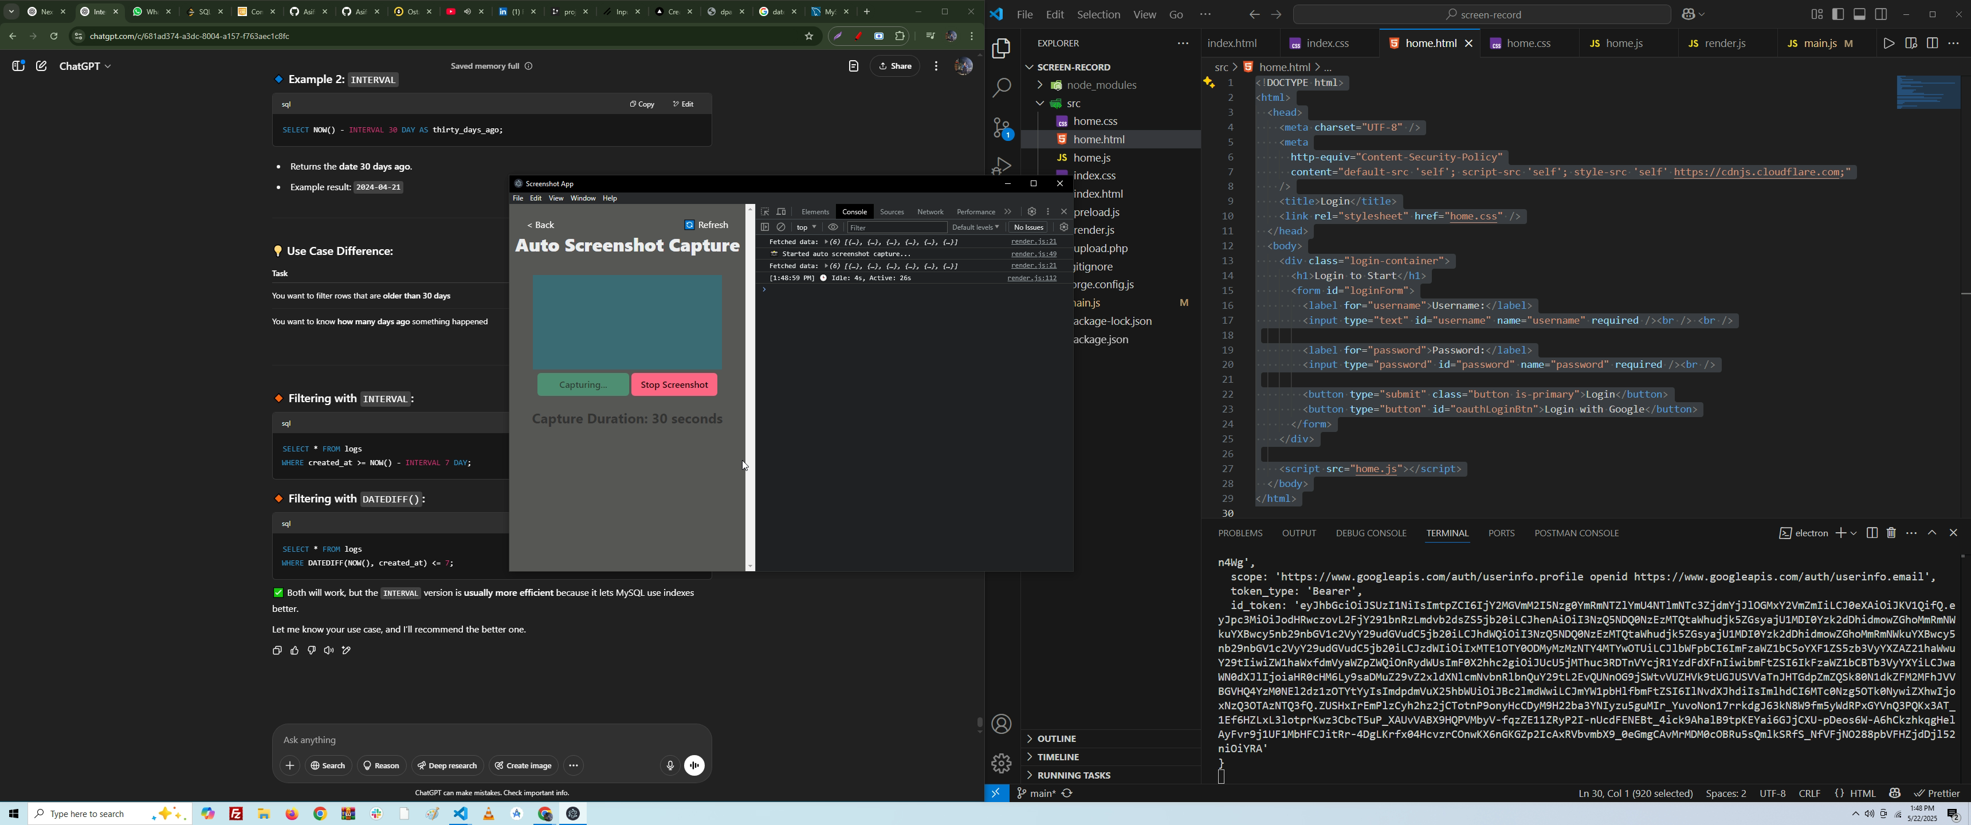Click the split terminal icon
The height and width of the screenshot is (825, 1971).
coord(1871,533)
